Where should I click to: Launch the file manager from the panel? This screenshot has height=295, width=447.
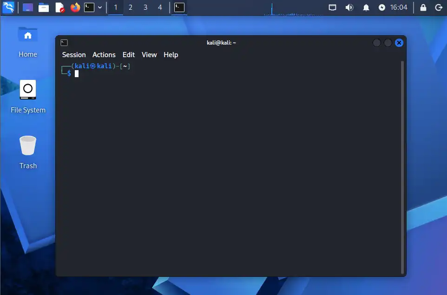[44, 7]
